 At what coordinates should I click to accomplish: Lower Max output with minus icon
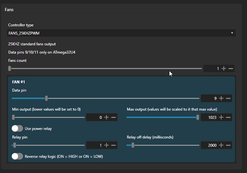tap(228, 117)
